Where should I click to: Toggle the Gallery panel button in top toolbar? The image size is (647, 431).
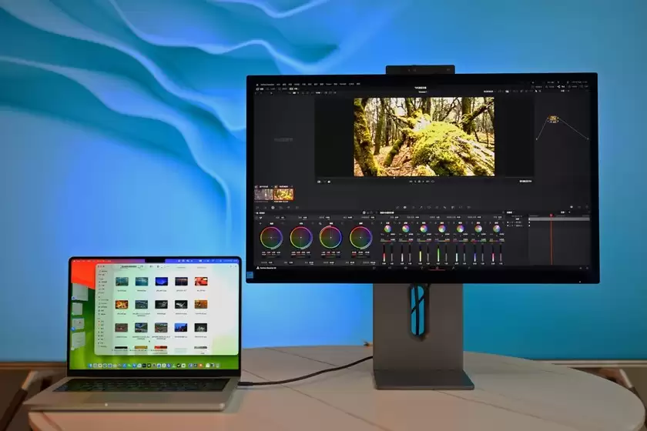click(x=261, y=89)
